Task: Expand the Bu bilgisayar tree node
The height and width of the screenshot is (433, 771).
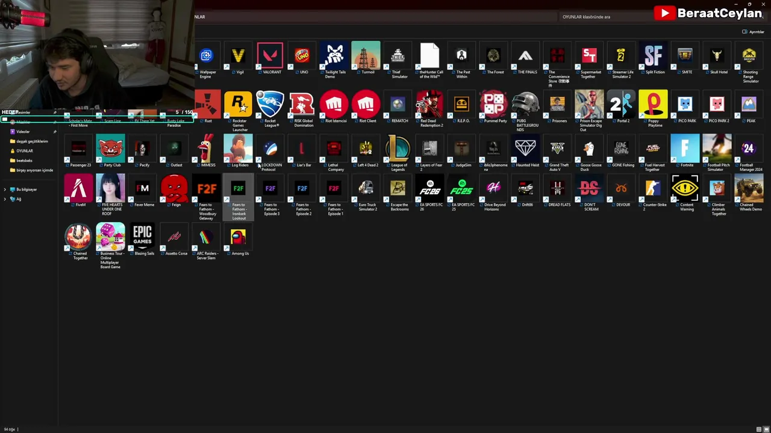Action: point(5,189)
